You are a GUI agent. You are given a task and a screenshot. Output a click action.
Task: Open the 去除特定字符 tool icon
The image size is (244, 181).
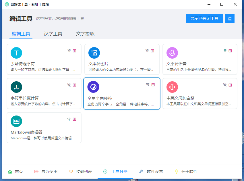click(x=16, y=53)
